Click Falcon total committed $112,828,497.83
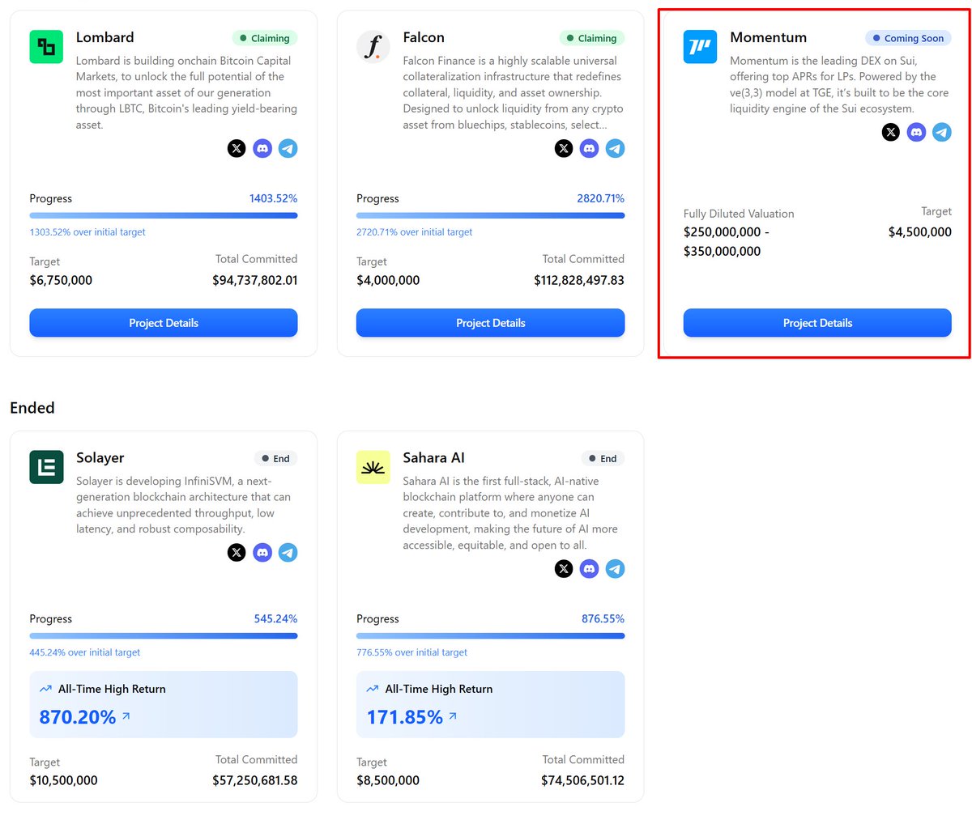 [x=579, y=280]
